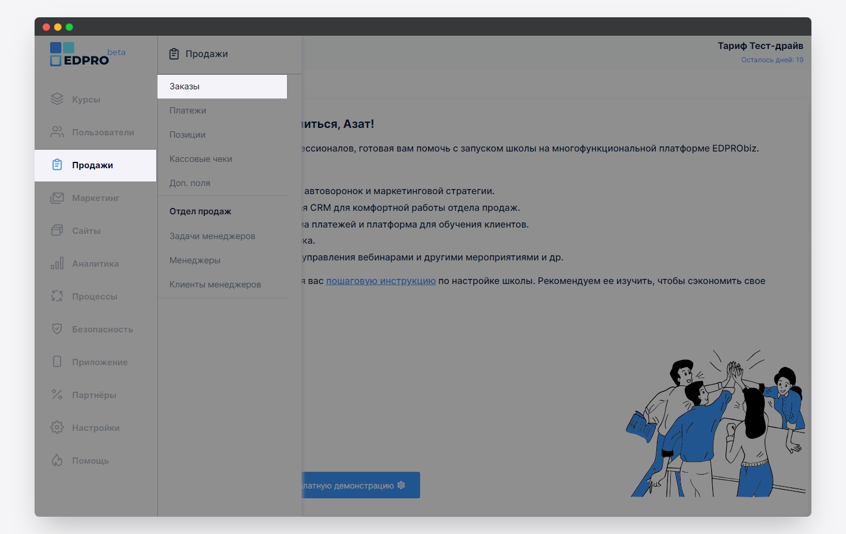Click the Partners percent icon
Image resolution: width=846 pixels, height=534 pixels.
coord(57,395)
